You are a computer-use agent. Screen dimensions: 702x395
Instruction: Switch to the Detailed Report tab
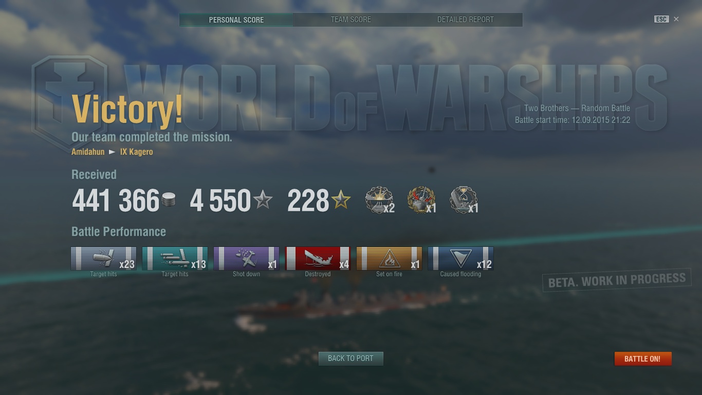[x=466, y=20]
